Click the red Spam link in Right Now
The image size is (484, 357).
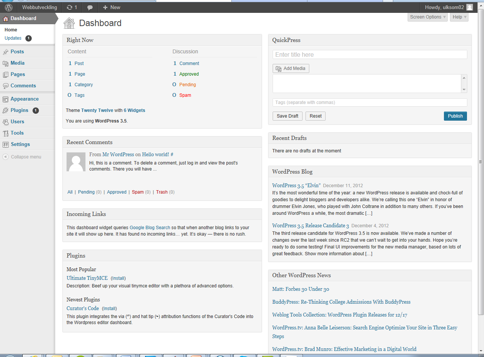tap(185, 95)
